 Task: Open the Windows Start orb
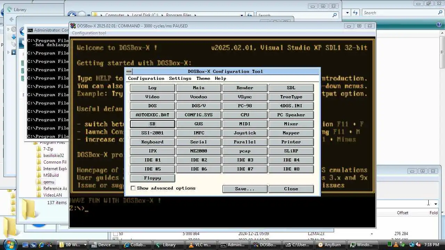(x=10, y=244)
